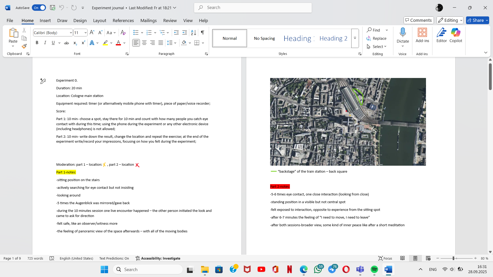Click the Replace button
The image size is (493, 277).
376,38
